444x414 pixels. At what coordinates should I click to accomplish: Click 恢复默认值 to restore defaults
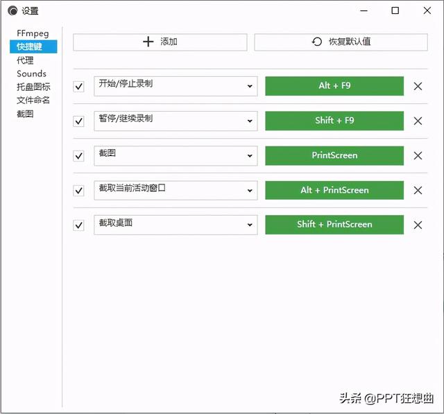click(x=341, y=42)
